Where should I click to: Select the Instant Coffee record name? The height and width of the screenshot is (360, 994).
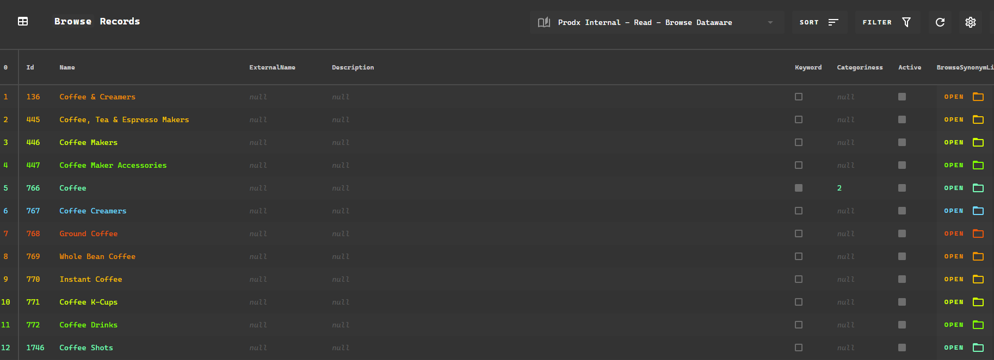click(x=91, y=279)
